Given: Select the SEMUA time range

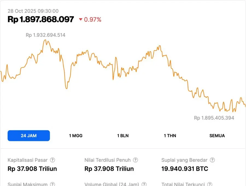Looking at the screenshot, I should point(217,136).
